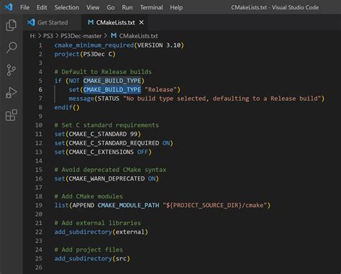Click '# Add external libraries' comment
The height and width of the screenshot is (274, 341).
pyautogui.click(x=98, y=223)
